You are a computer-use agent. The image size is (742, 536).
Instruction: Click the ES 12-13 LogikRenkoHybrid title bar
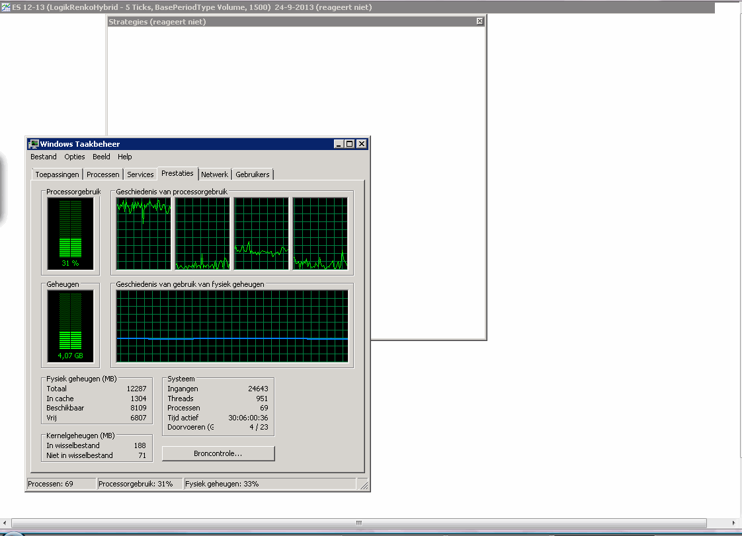pyautogui.click(x=357, y=7)
